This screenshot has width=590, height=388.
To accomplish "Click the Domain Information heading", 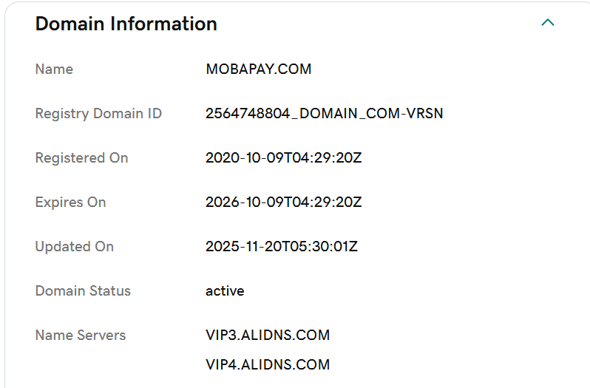I will [x=126, y=24].
